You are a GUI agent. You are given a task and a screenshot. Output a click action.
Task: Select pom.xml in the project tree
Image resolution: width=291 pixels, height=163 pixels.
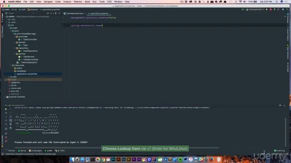tap(15, 91)
